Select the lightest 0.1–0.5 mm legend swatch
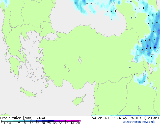Screen dimensions: 160x124 pos(4,121)
